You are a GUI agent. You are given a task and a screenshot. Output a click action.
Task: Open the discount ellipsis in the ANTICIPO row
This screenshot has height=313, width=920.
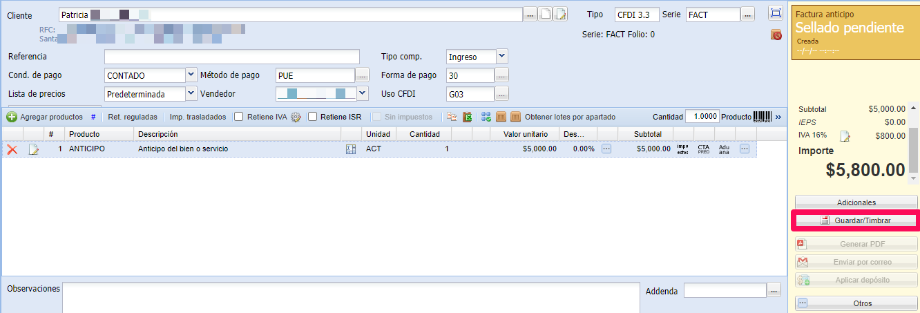click(606, 149)
